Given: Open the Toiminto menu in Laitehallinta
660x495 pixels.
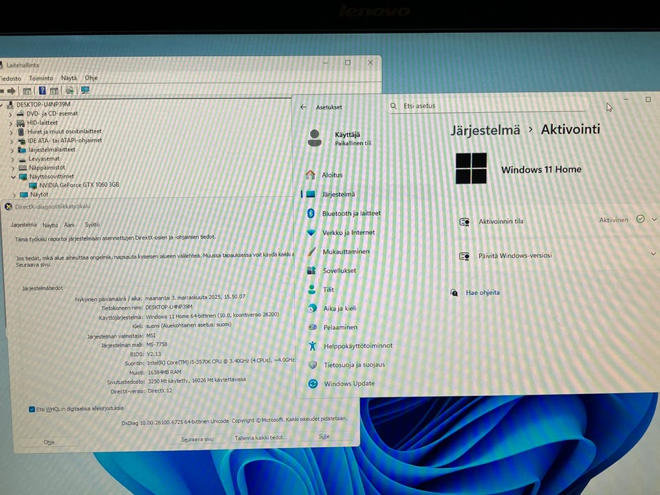Looking at the screenshot, I should (x=41, y=78).
